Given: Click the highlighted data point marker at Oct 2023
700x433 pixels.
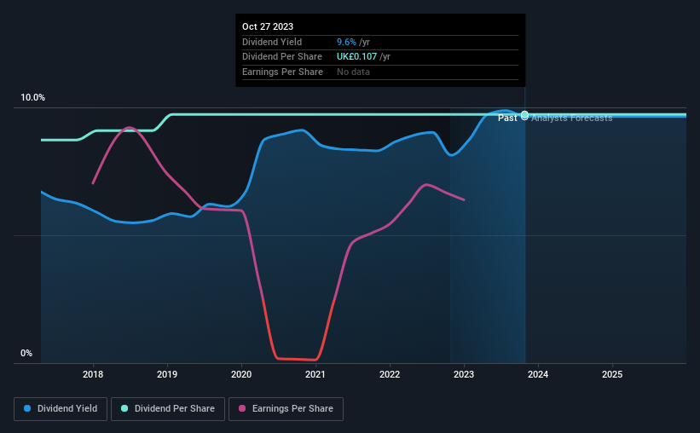Looking at the screenshot, I should point(525,115).
